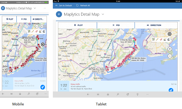Viewport: 182px width, 109px height.
Task: Click '250 Page Ave, Staten Island' label on tablet map
Action: pos(96,70)
